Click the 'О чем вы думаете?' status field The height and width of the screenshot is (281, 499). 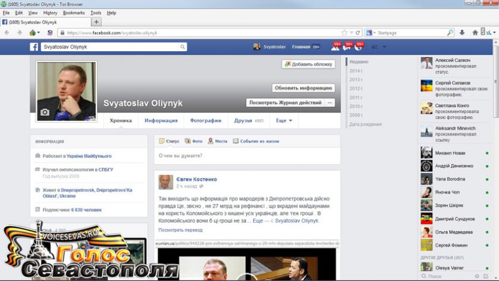(x=240, y=155)
